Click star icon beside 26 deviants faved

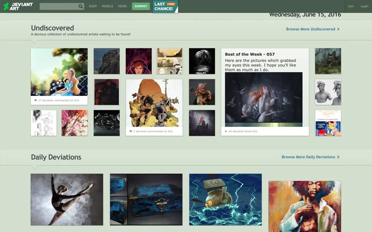point(226,131)
